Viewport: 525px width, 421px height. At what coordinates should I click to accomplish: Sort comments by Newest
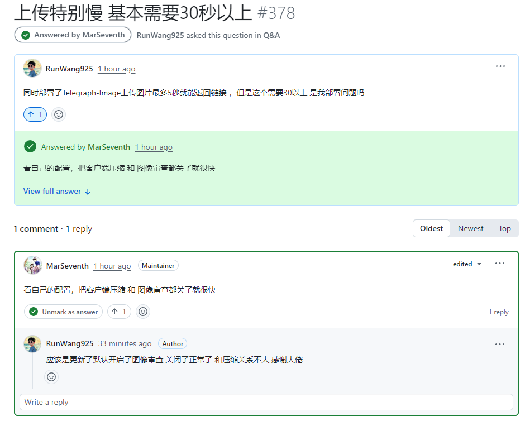(x=470, y=228)
